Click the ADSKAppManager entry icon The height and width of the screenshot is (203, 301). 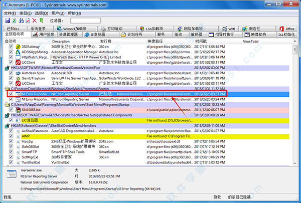tap(18, 52)
